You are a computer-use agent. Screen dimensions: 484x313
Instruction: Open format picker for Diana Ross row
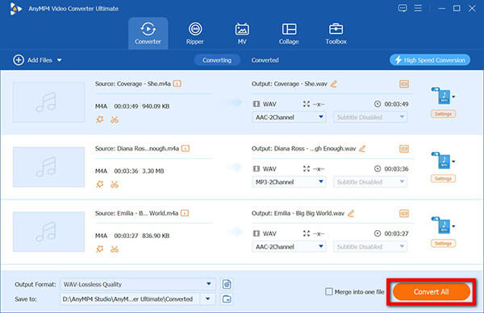443,161
